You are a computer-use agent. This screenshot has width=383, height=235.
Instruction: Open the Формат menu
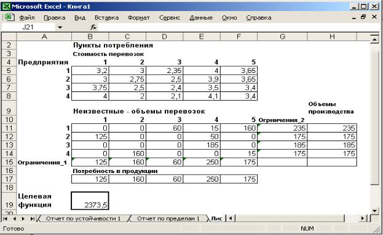tap(139, 18)
